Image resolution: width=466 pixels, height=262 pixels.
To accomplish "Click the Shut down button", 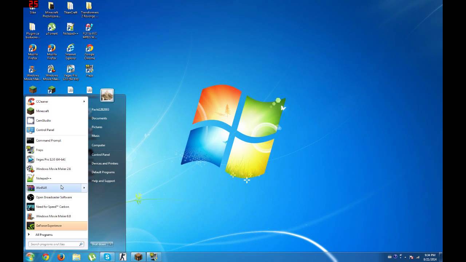I will click(x=99, y=244).
